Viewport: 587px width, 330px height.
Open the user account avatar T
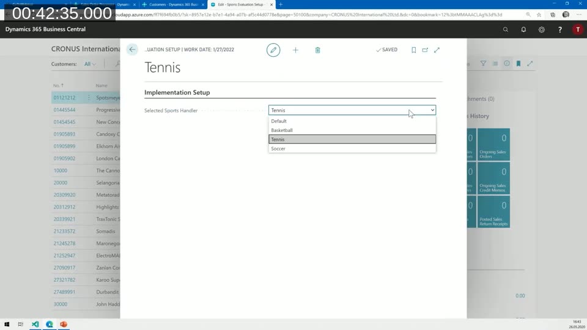coord(578,29)
